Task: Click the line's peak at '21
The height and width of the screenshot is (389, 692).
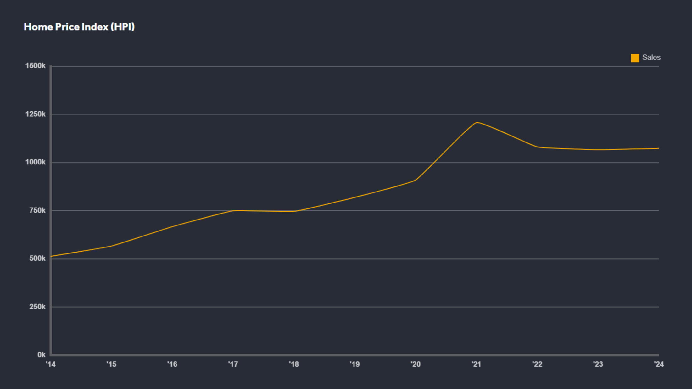Action: [477, 123]
